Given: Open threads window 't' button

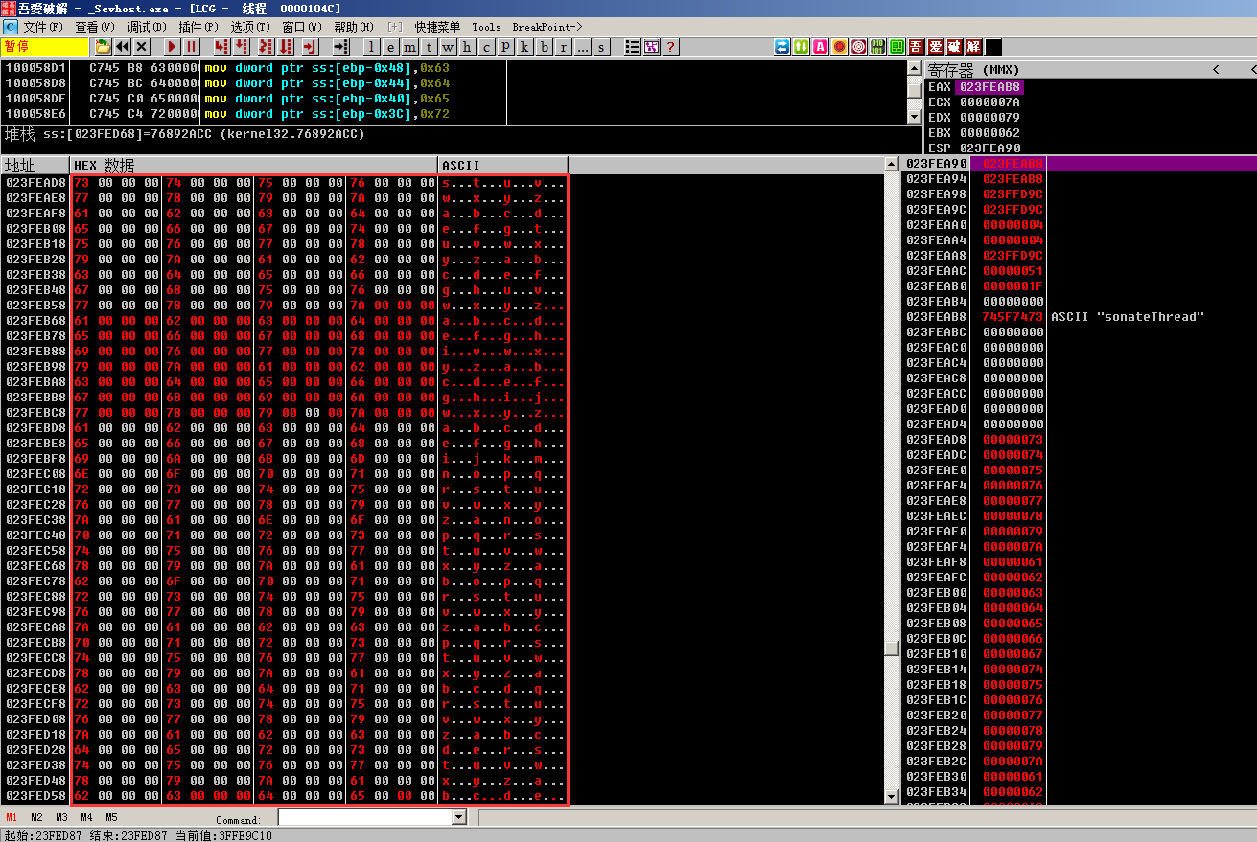Looking at the screenshot, I should (429, 47).
